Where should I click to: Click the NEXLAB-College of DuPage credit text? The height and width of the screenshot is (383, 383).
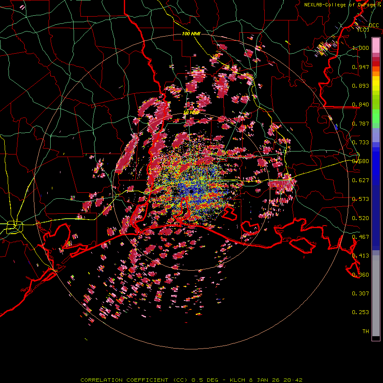click(x=340, y=5)
